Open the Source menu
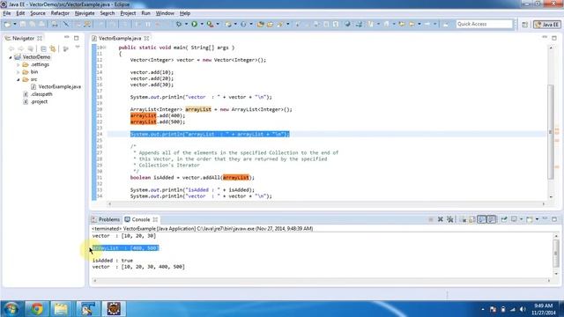Image resolution: width=564 pixels, height=317 pixels. coord(38,13)
